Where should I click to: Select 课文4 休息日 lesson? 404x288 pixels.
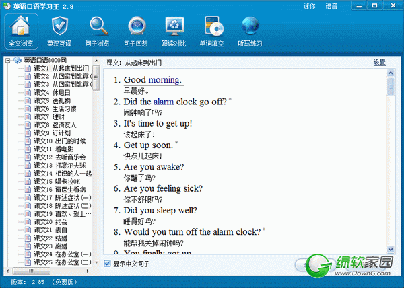(52, 92)
